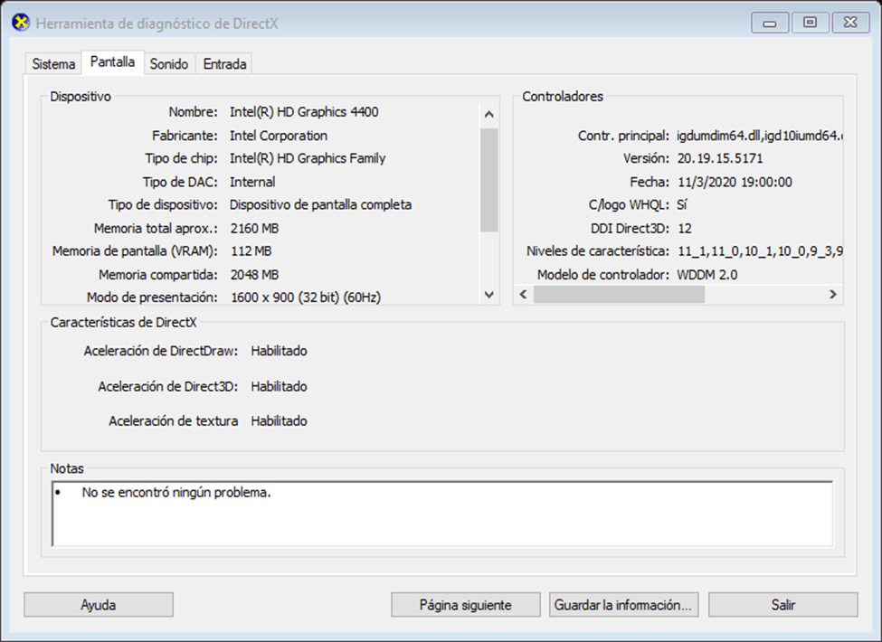Image resolution: width=882 pixels, height=642 pixels.
Task: Go to the Entrada tab
Action: 224,64
